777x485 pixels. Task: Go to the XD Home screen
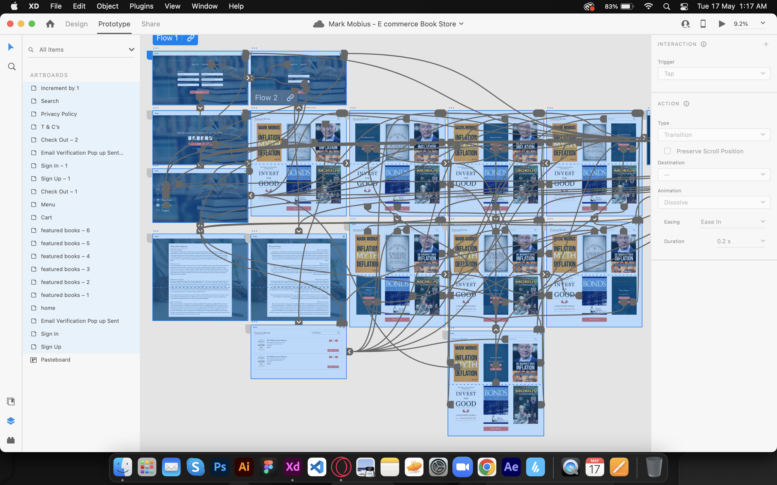[50, 24]
